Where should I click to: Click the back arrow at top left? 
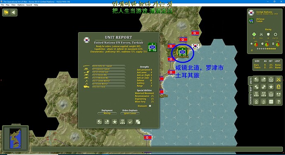pyautogui.click(x=13, y=12)
